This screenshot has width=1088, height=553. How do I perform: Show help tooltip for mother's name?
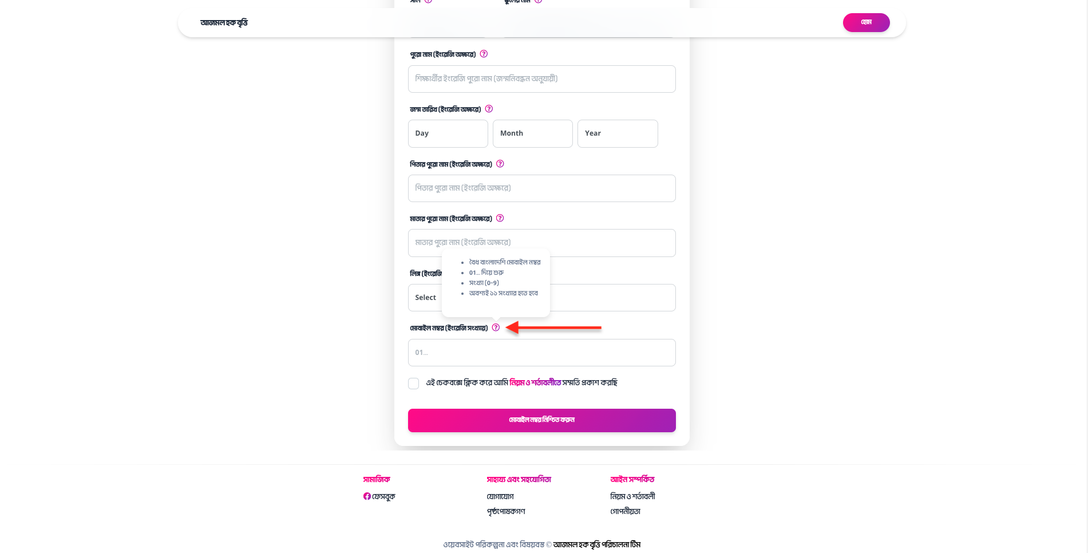coord(500,218)
